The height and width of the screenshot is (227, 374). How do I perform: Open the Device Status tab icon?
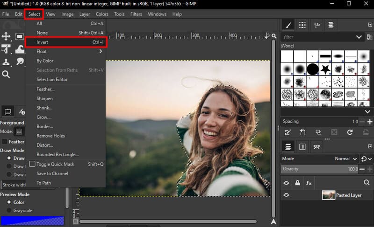coord(22,111)
